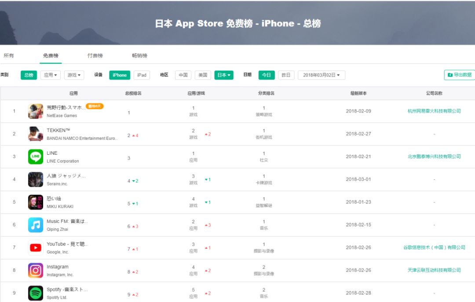Click the YouTube app icon

[36, 247]
